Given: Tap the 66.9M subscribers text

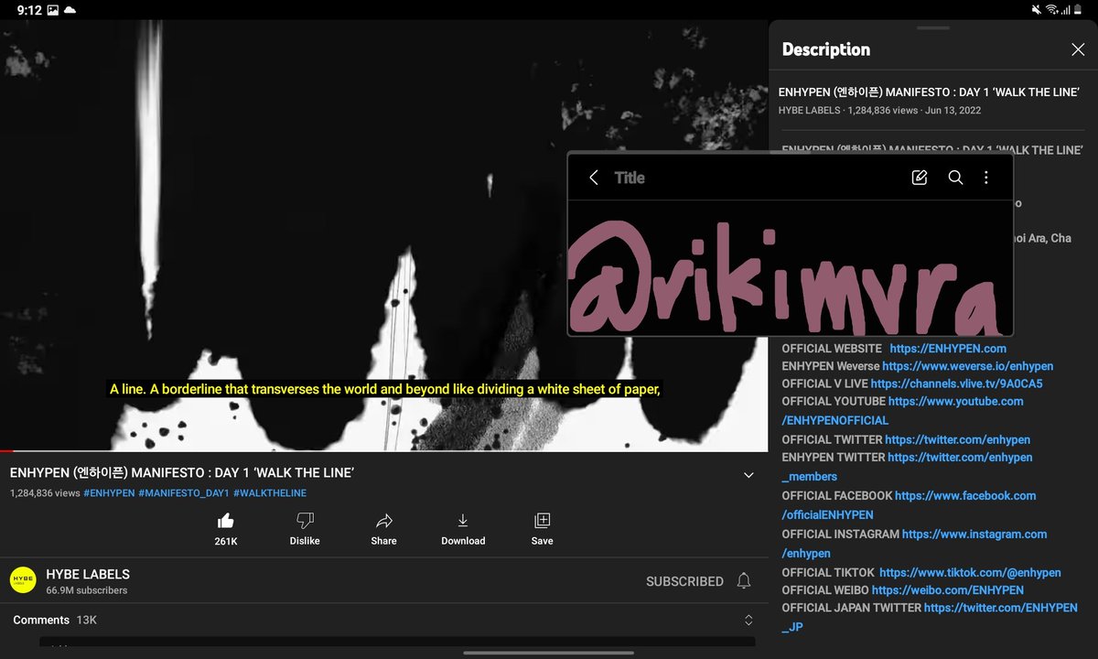Looking at the screenshot, I should pos(87,590).
